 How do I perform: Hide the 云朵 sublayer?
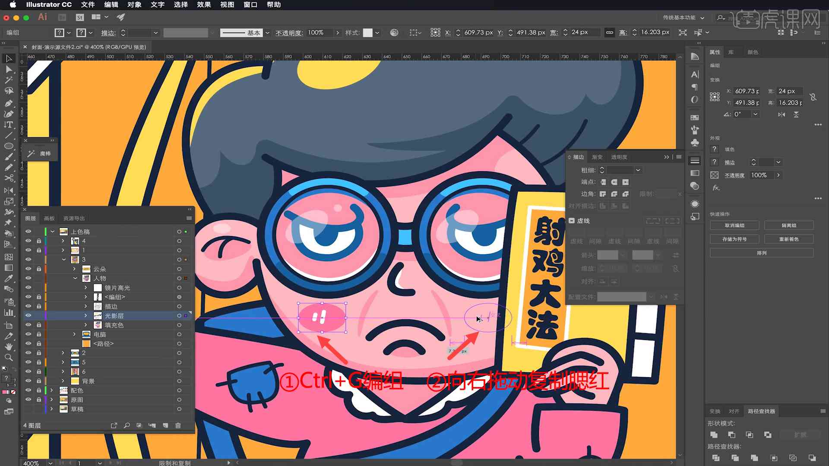click(x=28, y=269)
